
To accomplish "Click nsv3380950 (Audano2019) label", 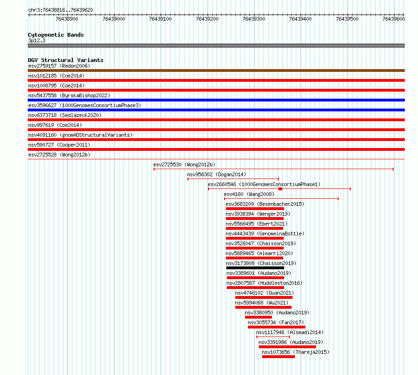I will click(277, 312).
